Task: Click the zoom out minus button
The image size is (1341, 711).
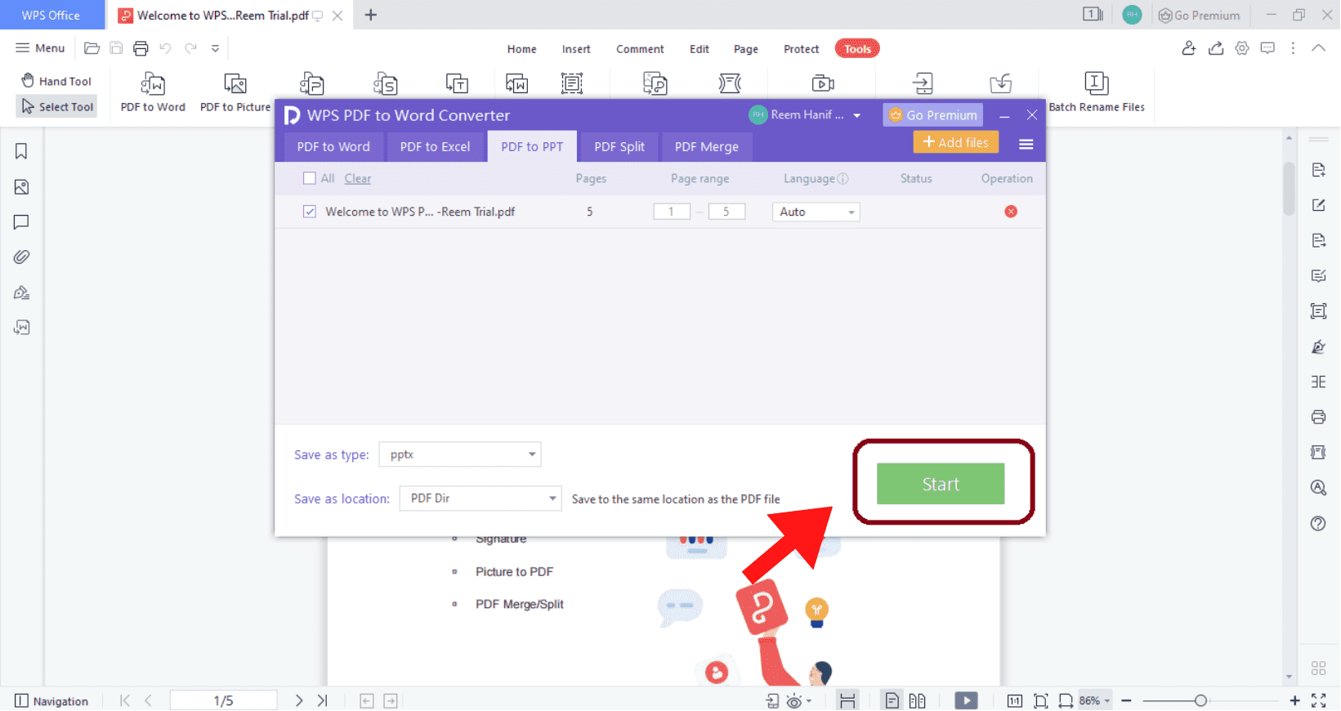Action: [1126, 700]
